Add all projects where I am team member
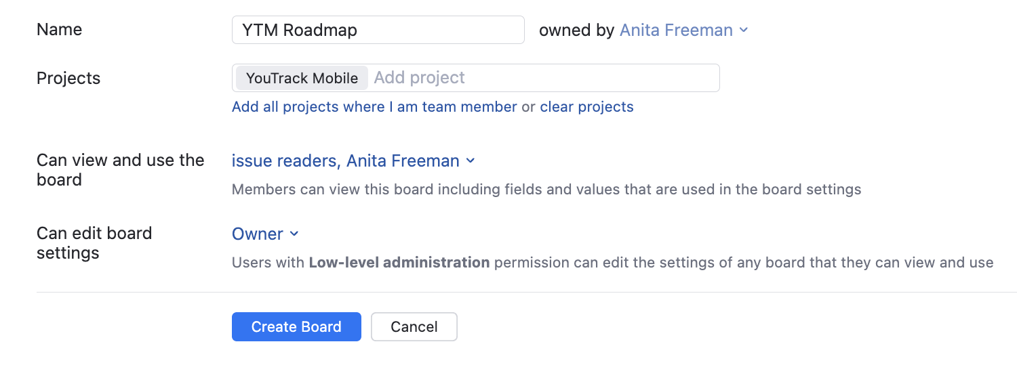Viewport: 1017px width, 386px height. (x=374, y=107)
